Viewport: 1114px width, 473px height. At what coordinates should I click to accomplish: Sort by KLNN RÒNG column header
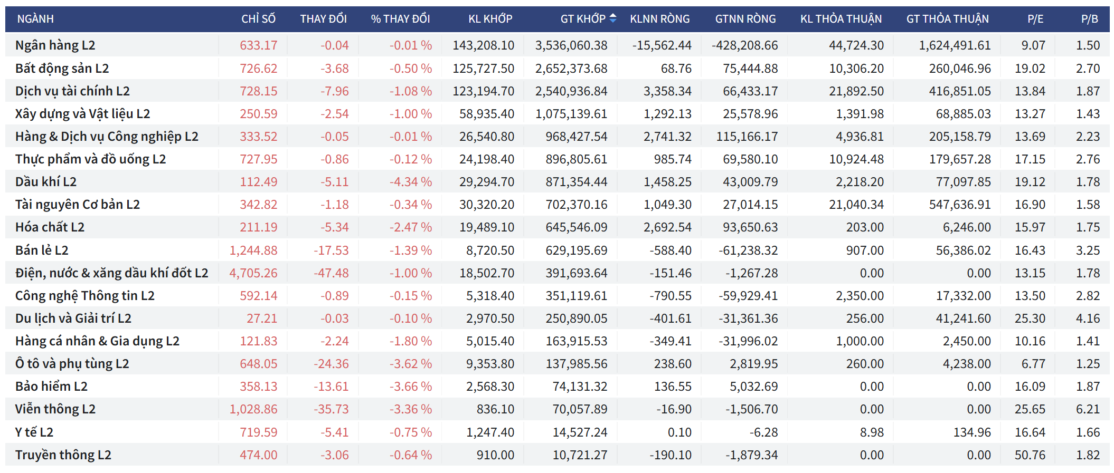(x=659, y=19)
